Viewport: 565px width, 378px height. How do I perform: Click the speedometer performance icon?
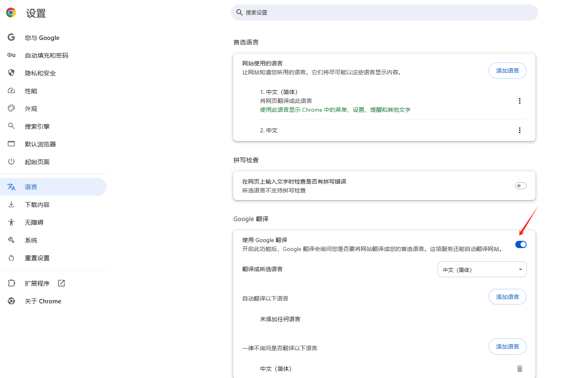[x=11, y=91]
